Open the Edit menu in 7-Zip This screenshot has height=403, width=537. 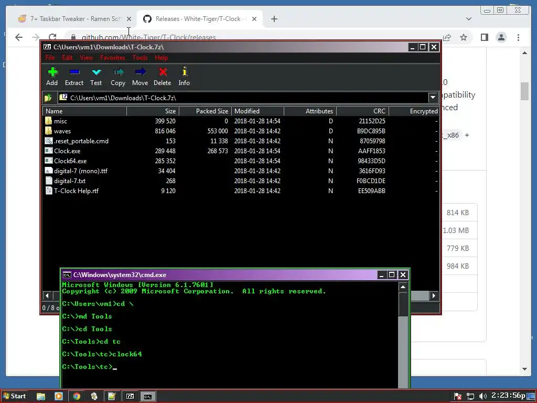click(x=67, y=58)
